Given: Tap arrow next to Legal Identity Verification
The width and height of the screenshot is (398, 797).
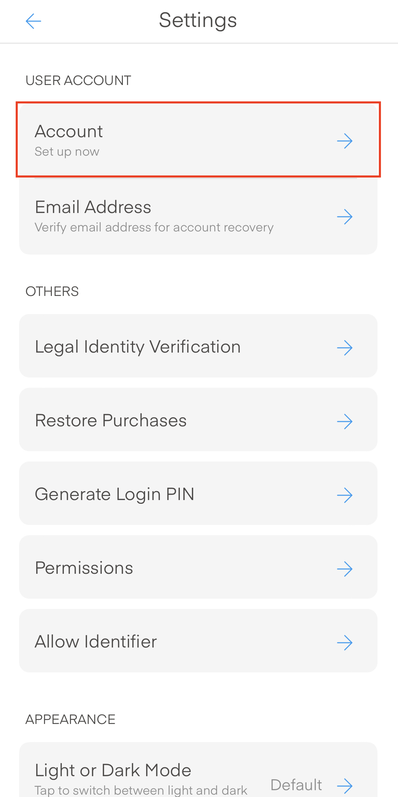Looking at the screenshot, I should tap(344, 348).
